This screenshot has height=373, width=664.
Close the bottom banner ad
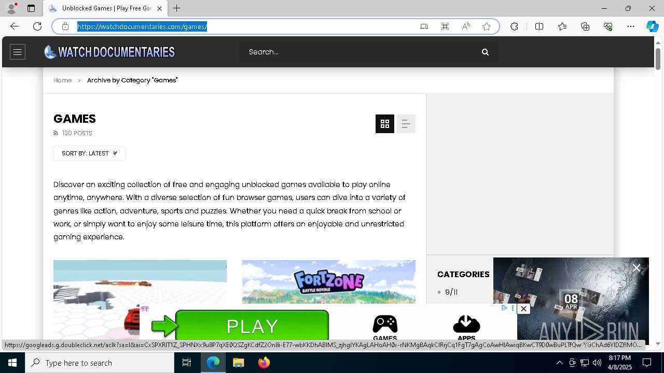(523, 309)
